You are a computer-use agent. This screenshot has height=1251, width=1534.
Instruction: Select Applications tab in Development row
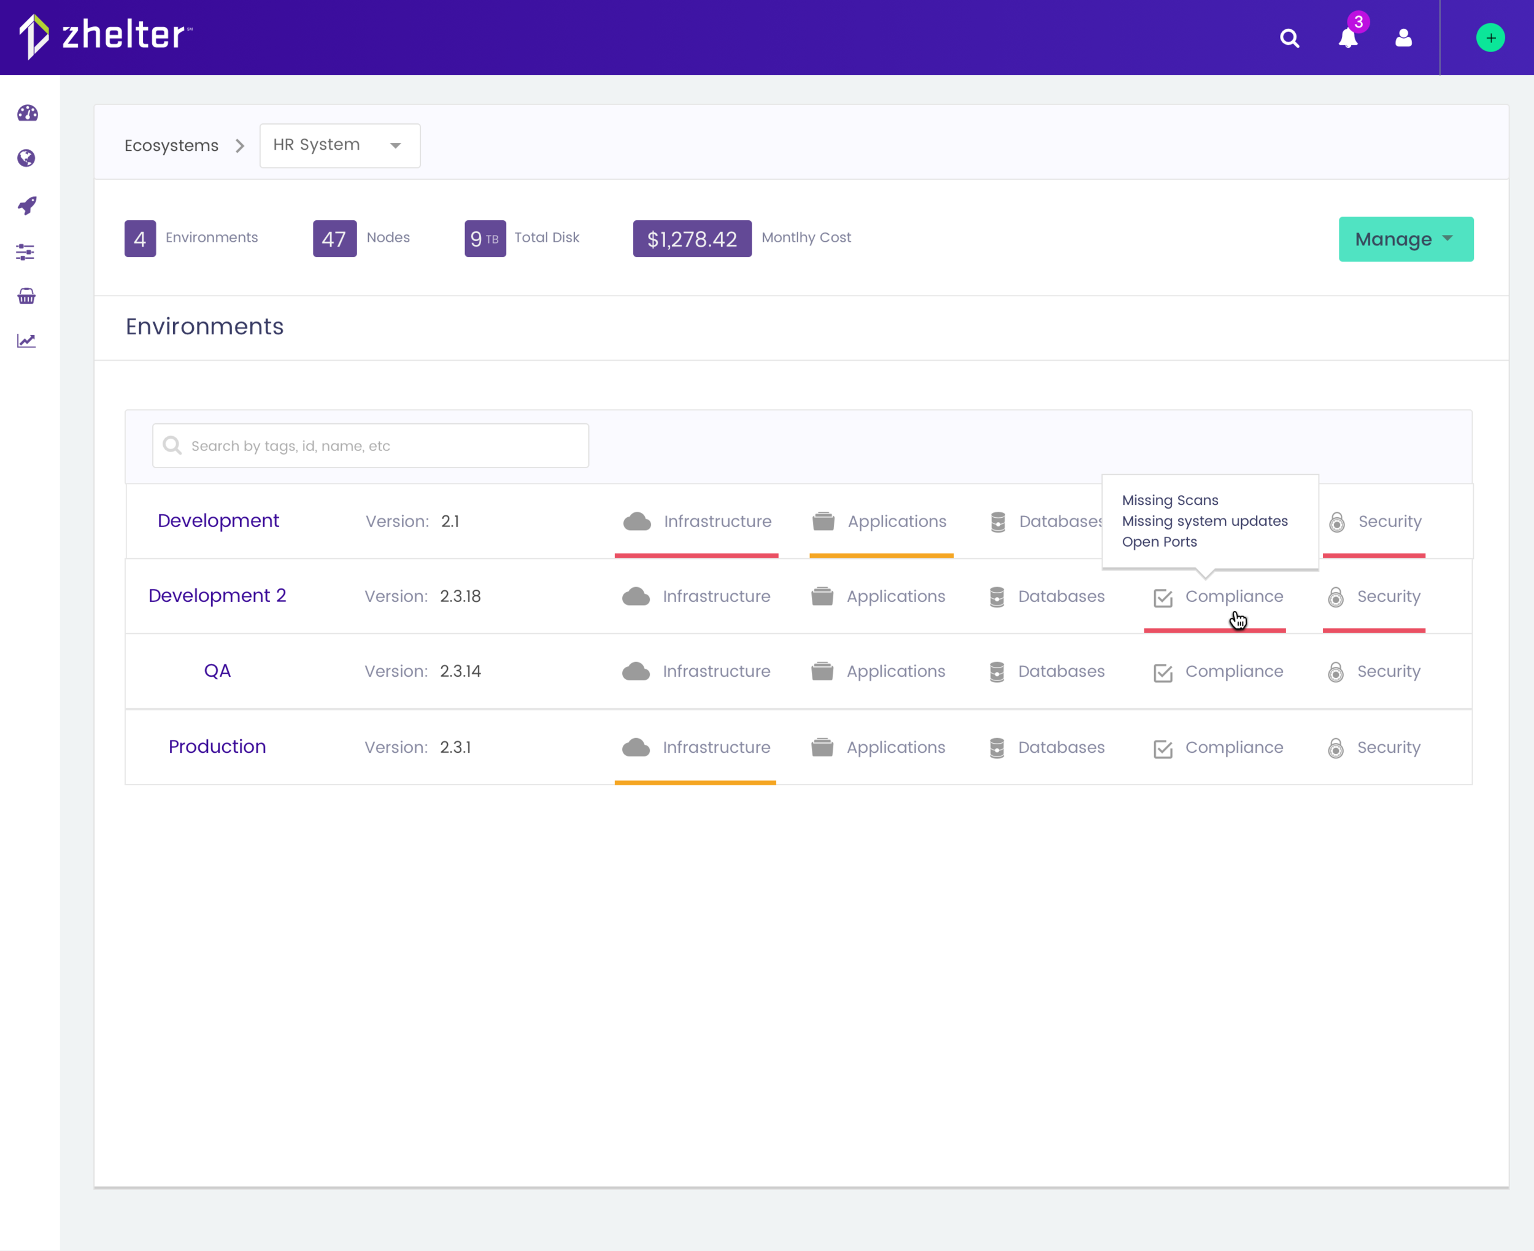tap(879, 521)
